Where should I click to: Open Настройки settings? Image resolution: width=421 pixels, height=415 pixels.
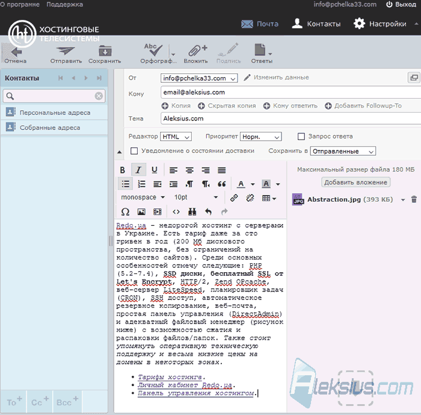click(x=380, y=24)
